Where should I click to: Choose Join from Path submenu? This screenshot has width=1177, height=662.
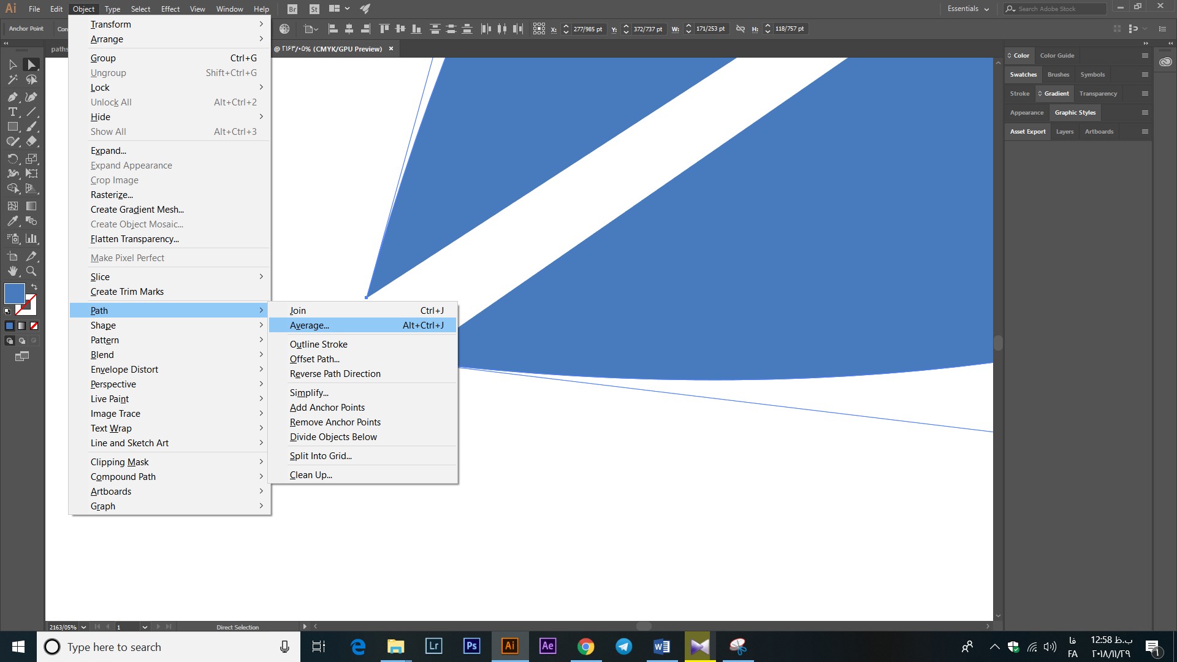pyautogui.click(x=363, y=311)
